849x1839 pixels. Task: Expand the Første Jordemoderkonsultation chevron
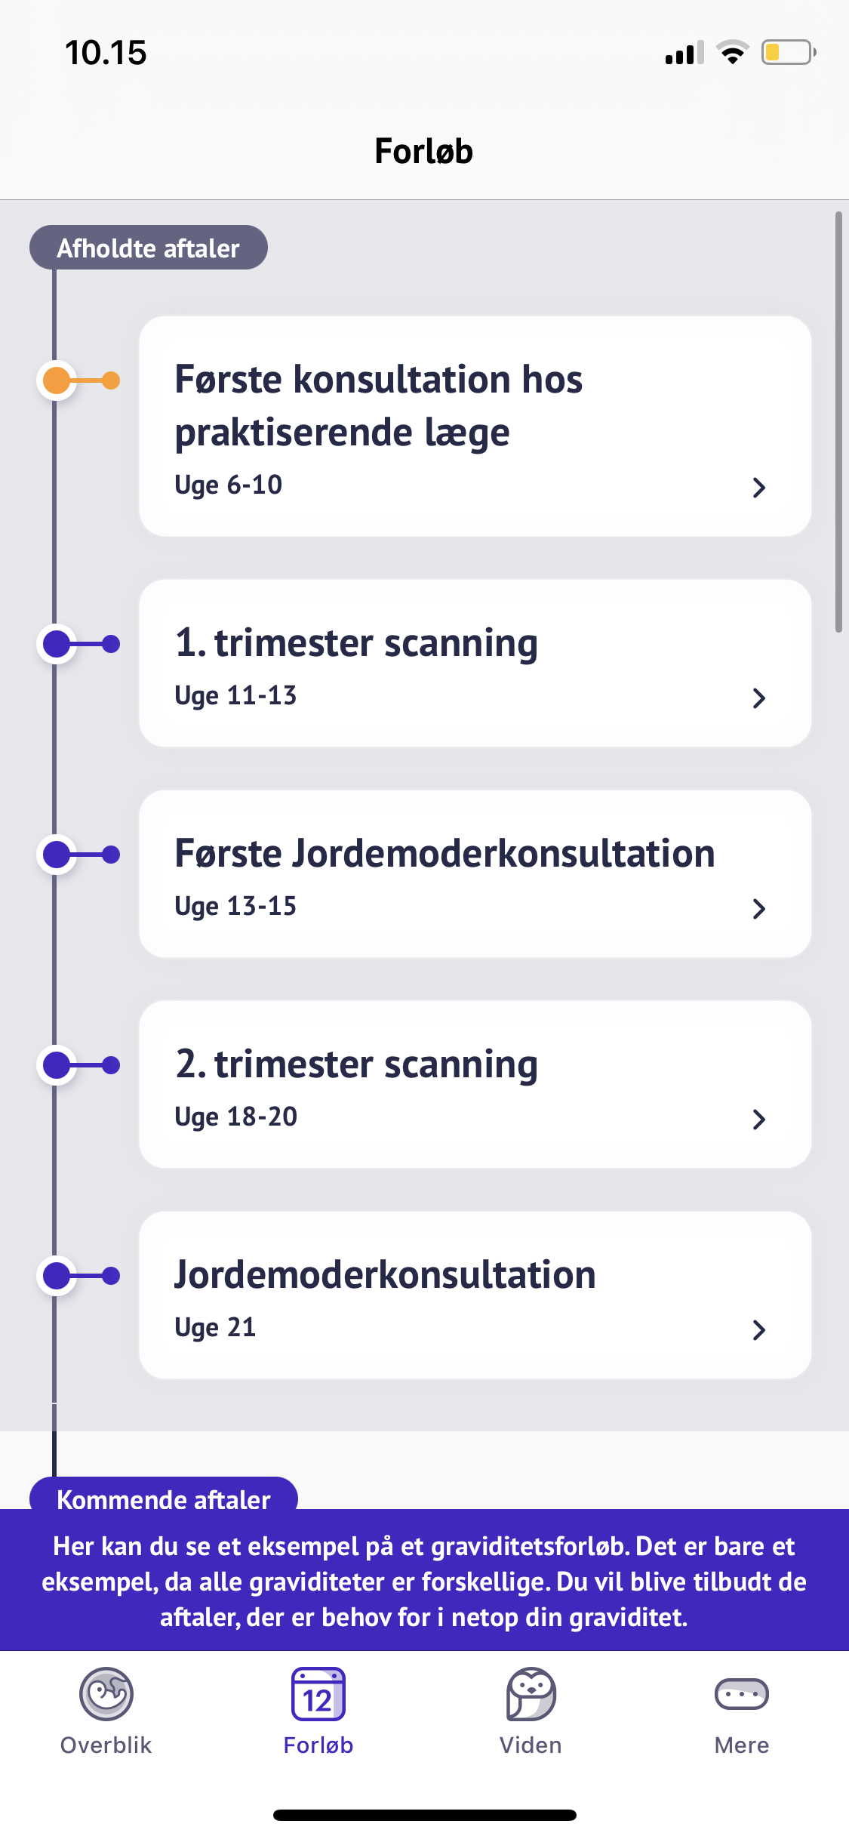click(759, 909)
